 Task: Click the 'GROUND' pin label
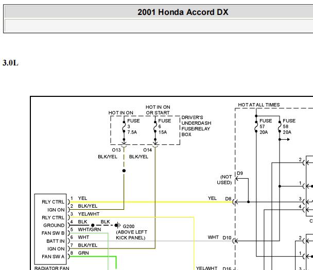54,225
